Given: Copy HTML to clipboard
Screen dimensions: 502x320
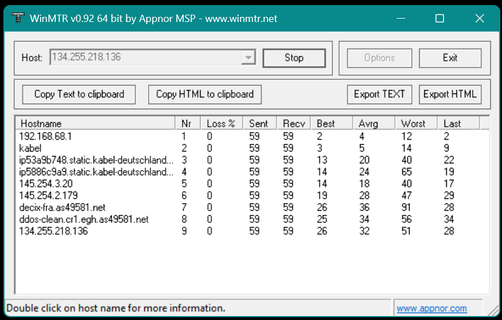Looking at the screenshot, I should click(205, 94).
